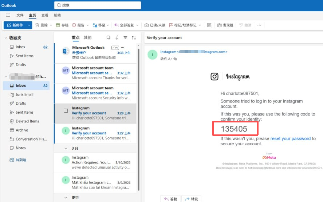Open Microsoft account team 'Thanks for veri...' email
This screenshot has width=323, height=202.
(95, 73)
